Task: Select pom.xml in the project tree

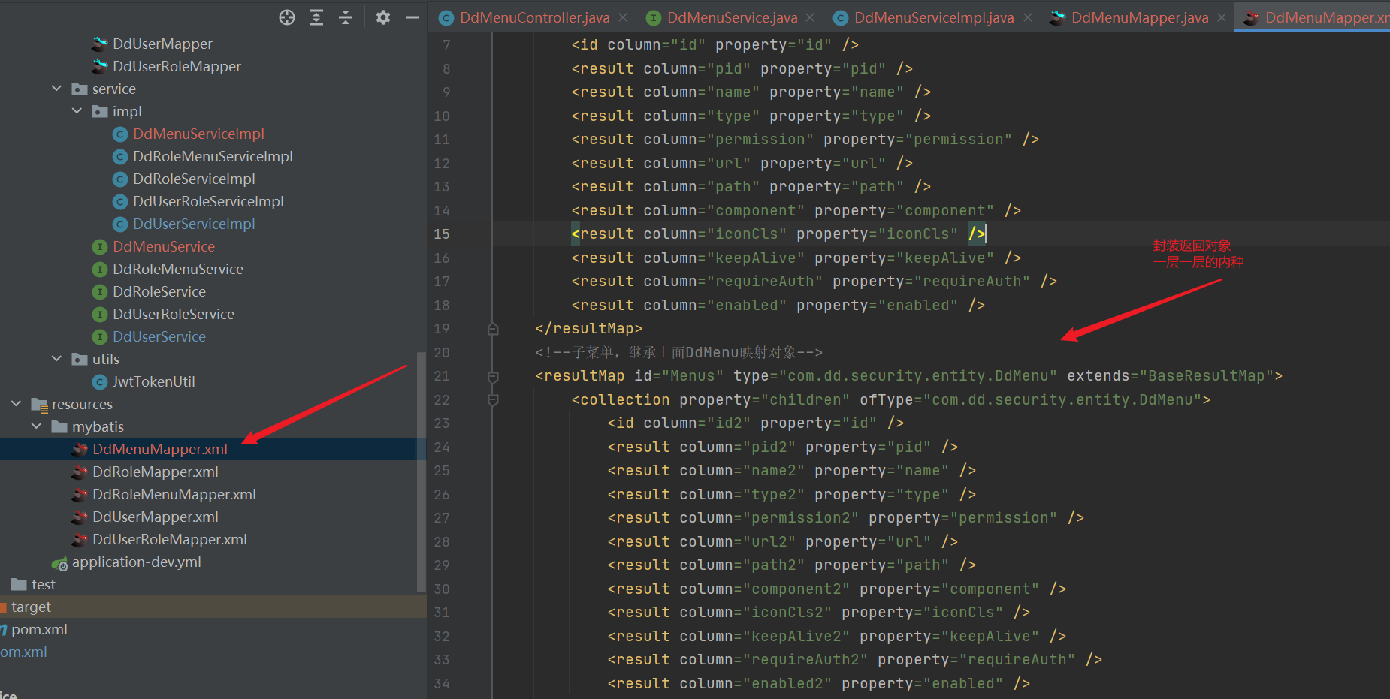Action: pos(41,629)
